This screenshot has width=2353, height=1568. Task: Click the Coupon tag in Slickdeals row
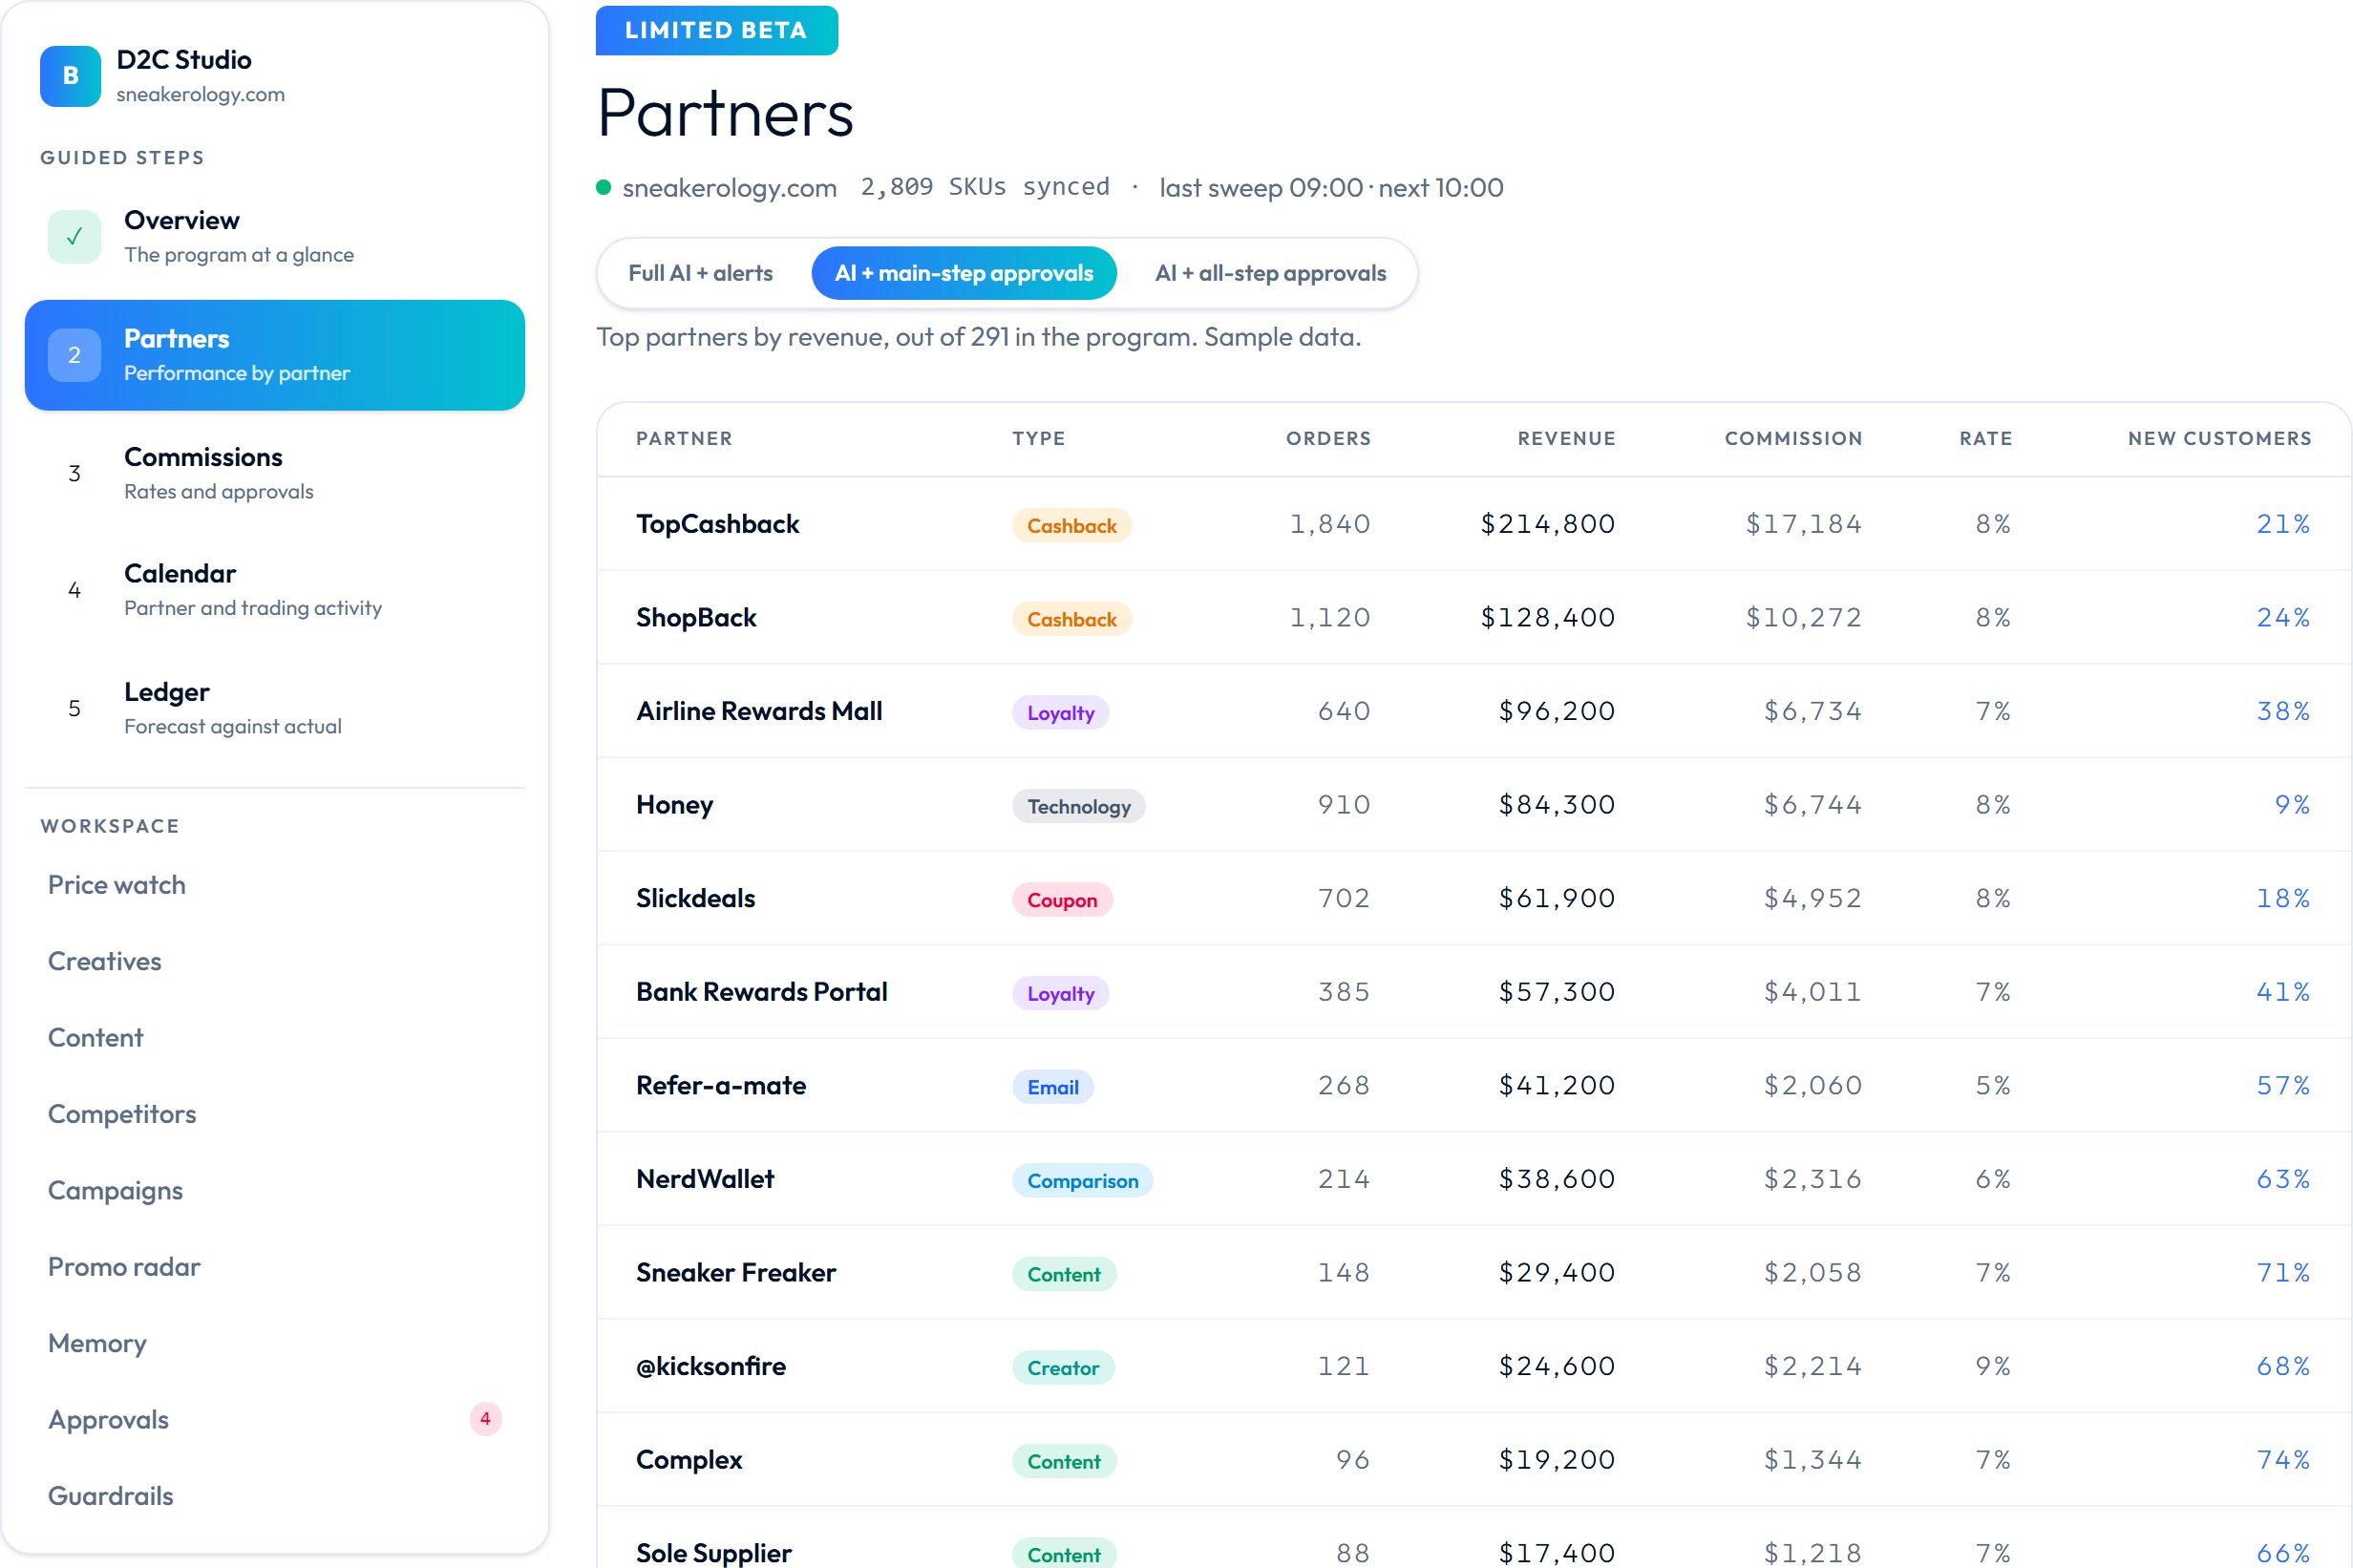pos(1062,899)
